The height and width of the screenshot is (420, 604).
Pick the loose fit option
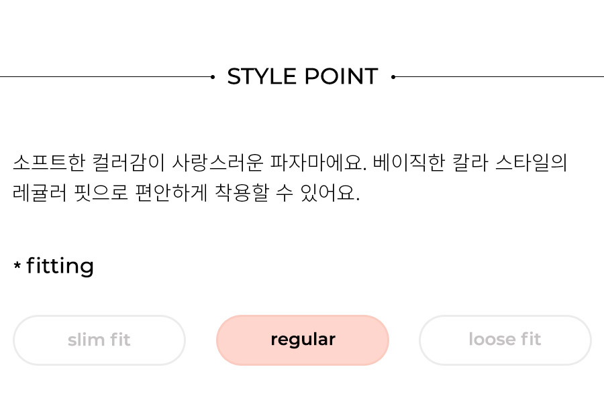pyautogui.click(x=505, y=340)
